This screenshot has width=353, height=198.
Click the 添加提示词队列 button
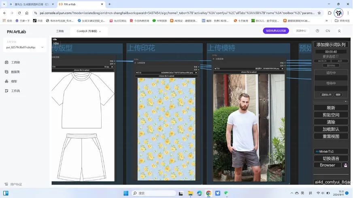331,45
